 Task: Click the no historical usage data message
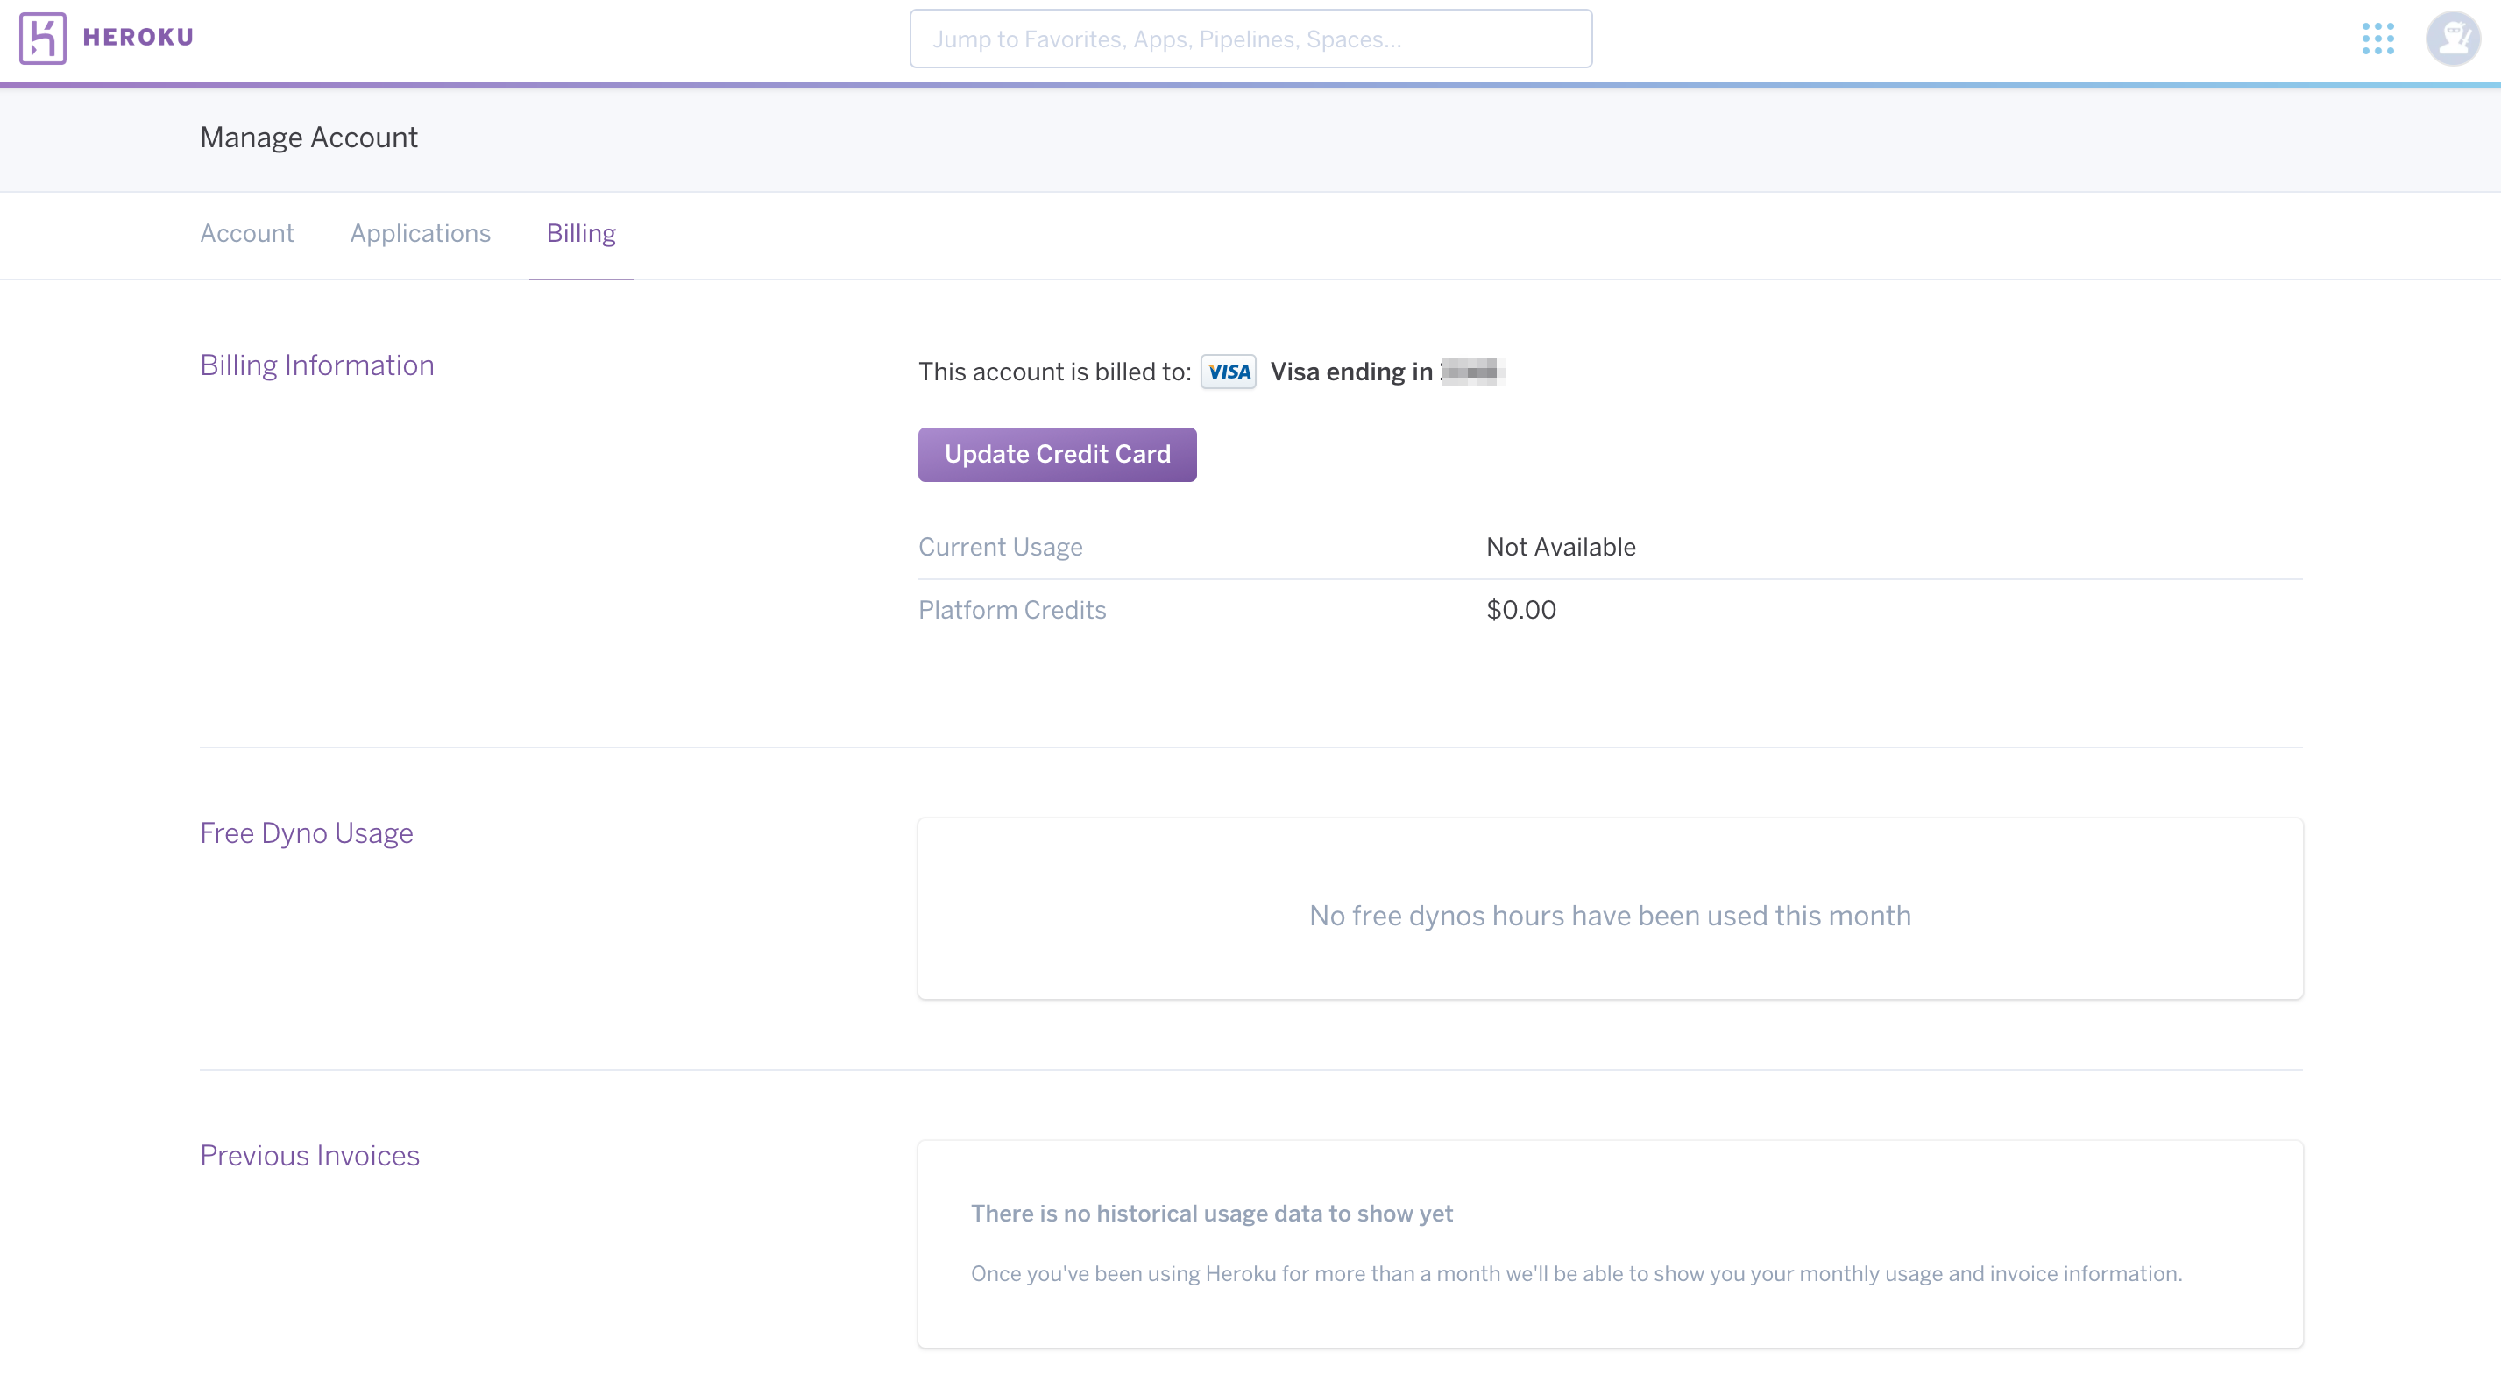(1212, 1214)
